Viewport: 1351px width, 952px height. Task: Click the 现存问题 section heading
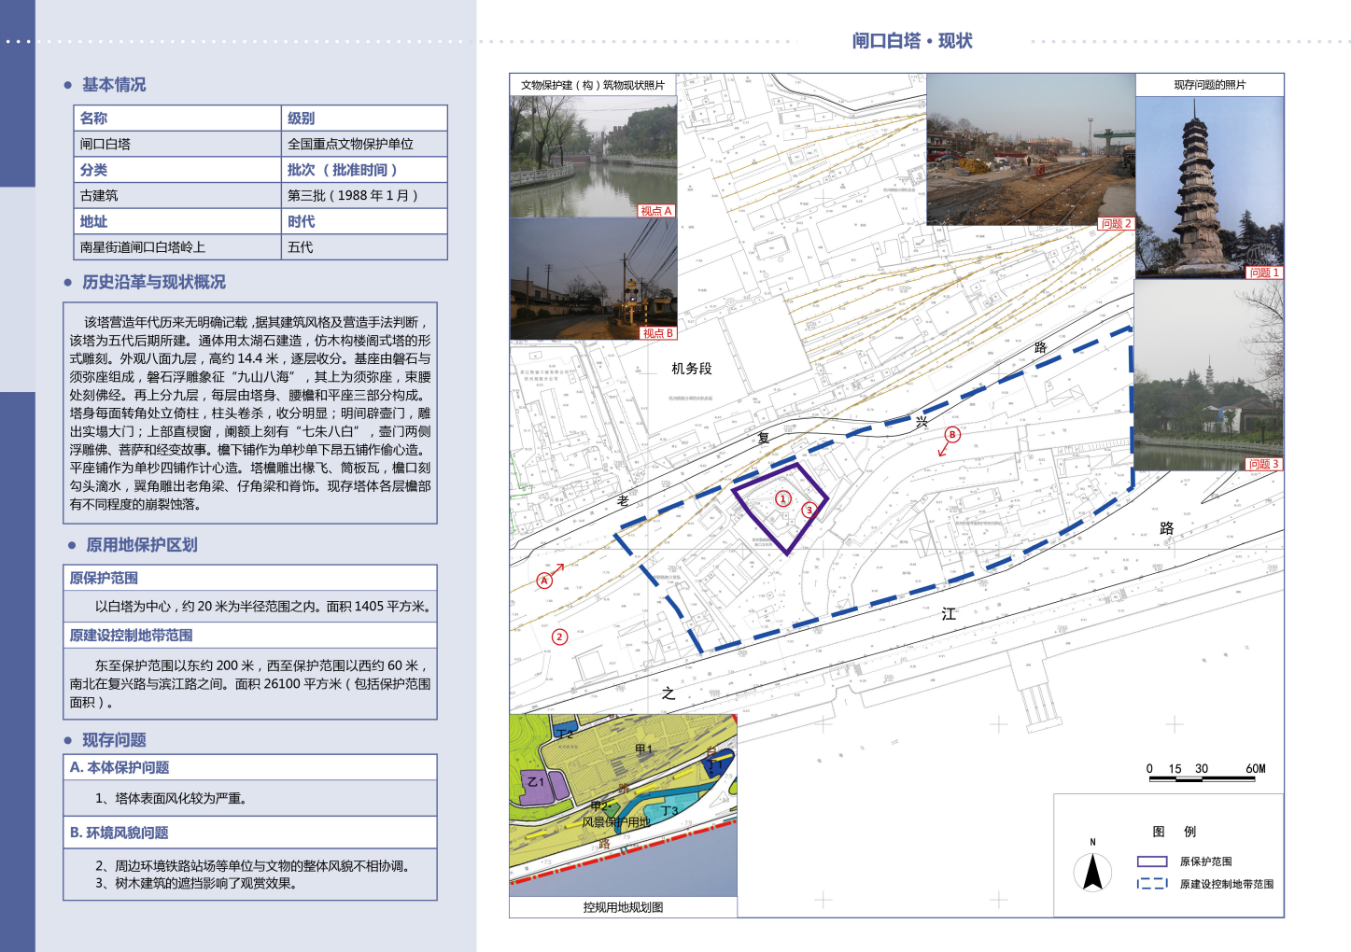pyautogui.click(x=114, y=740)
